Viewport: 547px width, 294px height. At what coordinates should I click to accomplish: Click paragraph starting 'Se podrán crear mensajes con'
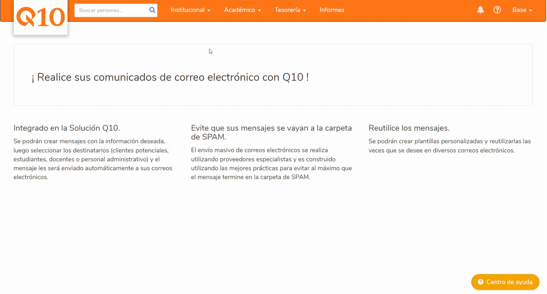coord(93,159)
